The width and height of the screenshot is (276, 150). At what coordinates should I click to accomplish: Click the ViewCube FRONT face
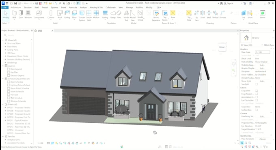click(222, 47)
